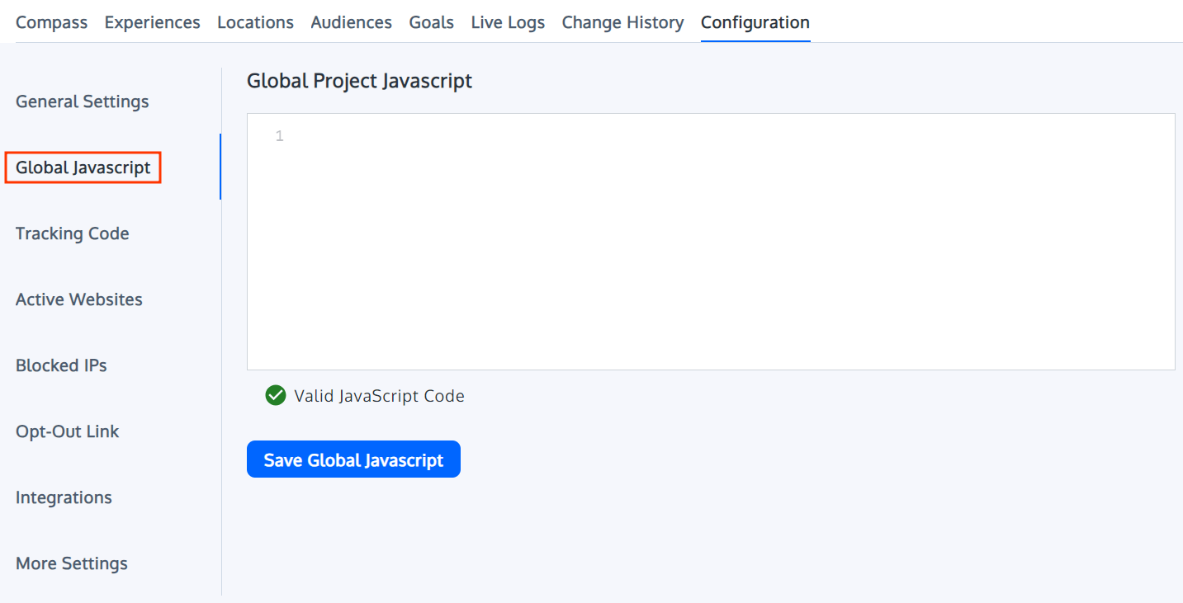View the Live Logs tab
The image size is (1183, 603).
point(508,22)
